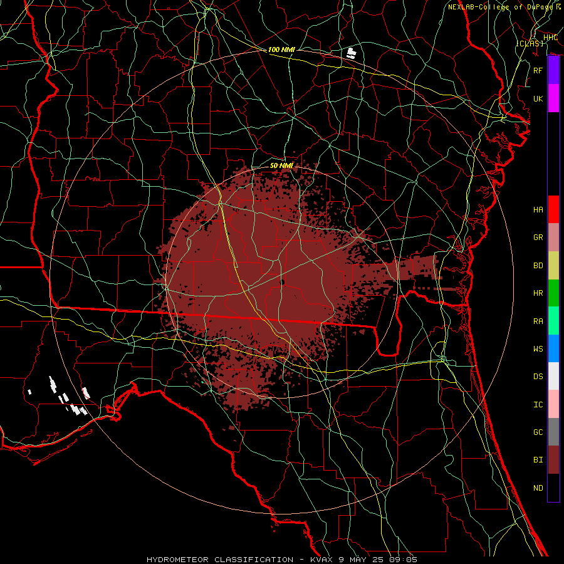Click the GC legend label
Image resolution: width=564 pixels, height=564 pixels.
click(538, 432)
